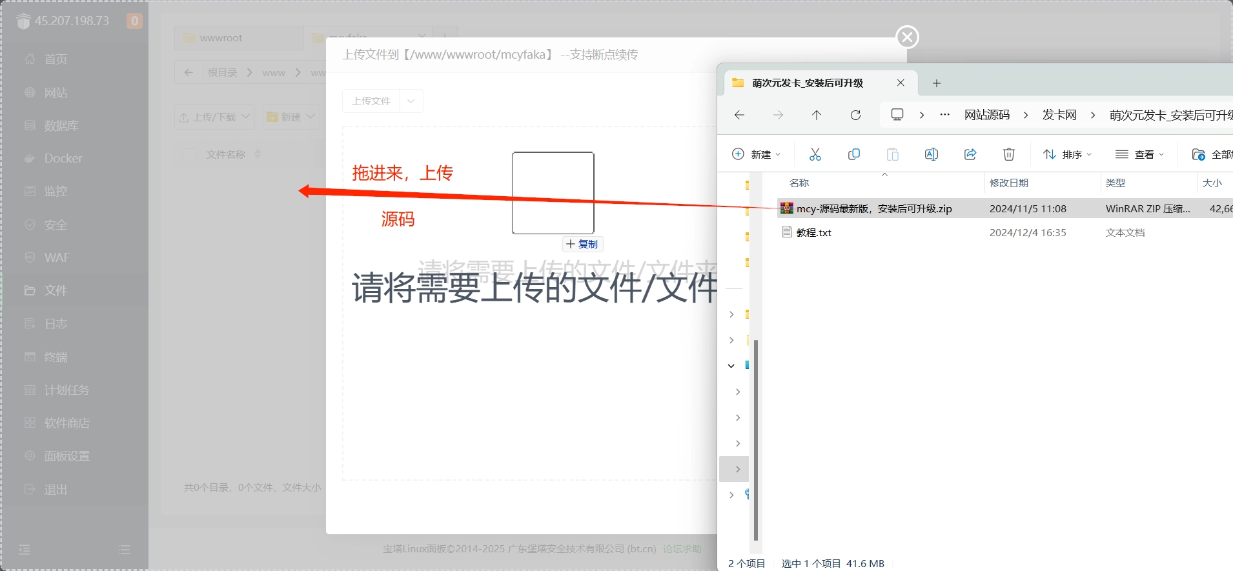Open Explorer 新建 menu
The height and width of the screenshot is (571, 1233).
(x=756, y=154)
